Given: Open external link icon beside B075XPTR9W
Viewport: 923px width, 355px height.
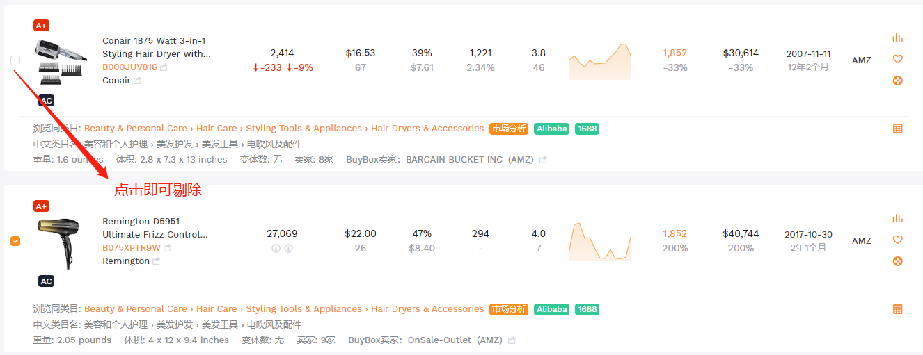Looking at the screenshot, I should click(x=168, y=248).
